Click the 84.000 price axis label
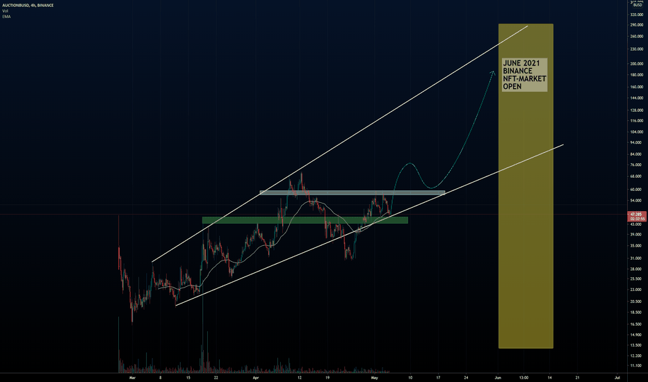Screen dimensions: 648x382 click(637, 154)
